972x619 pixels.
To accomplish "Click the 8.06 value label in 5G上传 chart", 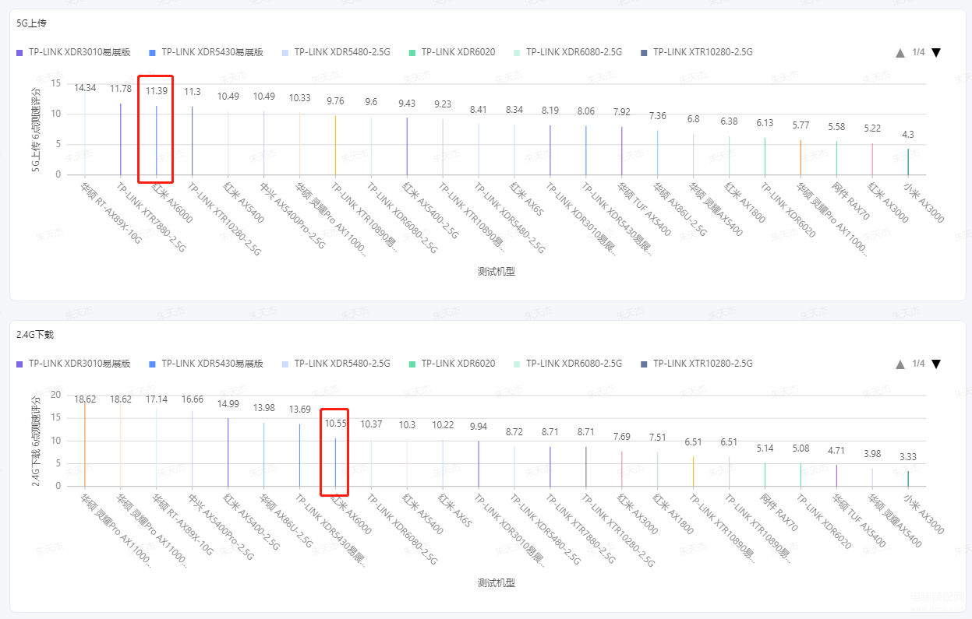I will tap(585, 111).
